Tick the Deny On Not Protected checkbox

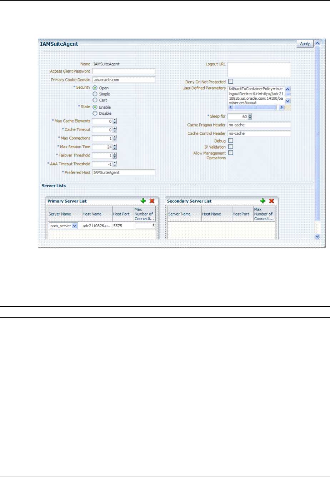230,81
